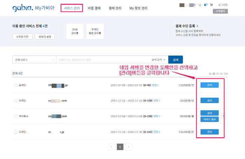Click the .com domain name in 하이웍스 row
245x159 pixels.
pyautogui.click(x=58, y=116)
